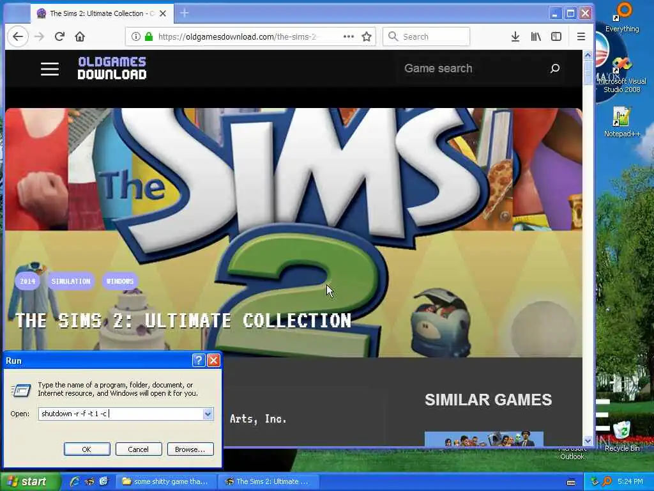The width and height of the screenshot is (654, 491).
Task: Click the Firefox Search box
Action: pyautogui.click(x=426, y=36)
